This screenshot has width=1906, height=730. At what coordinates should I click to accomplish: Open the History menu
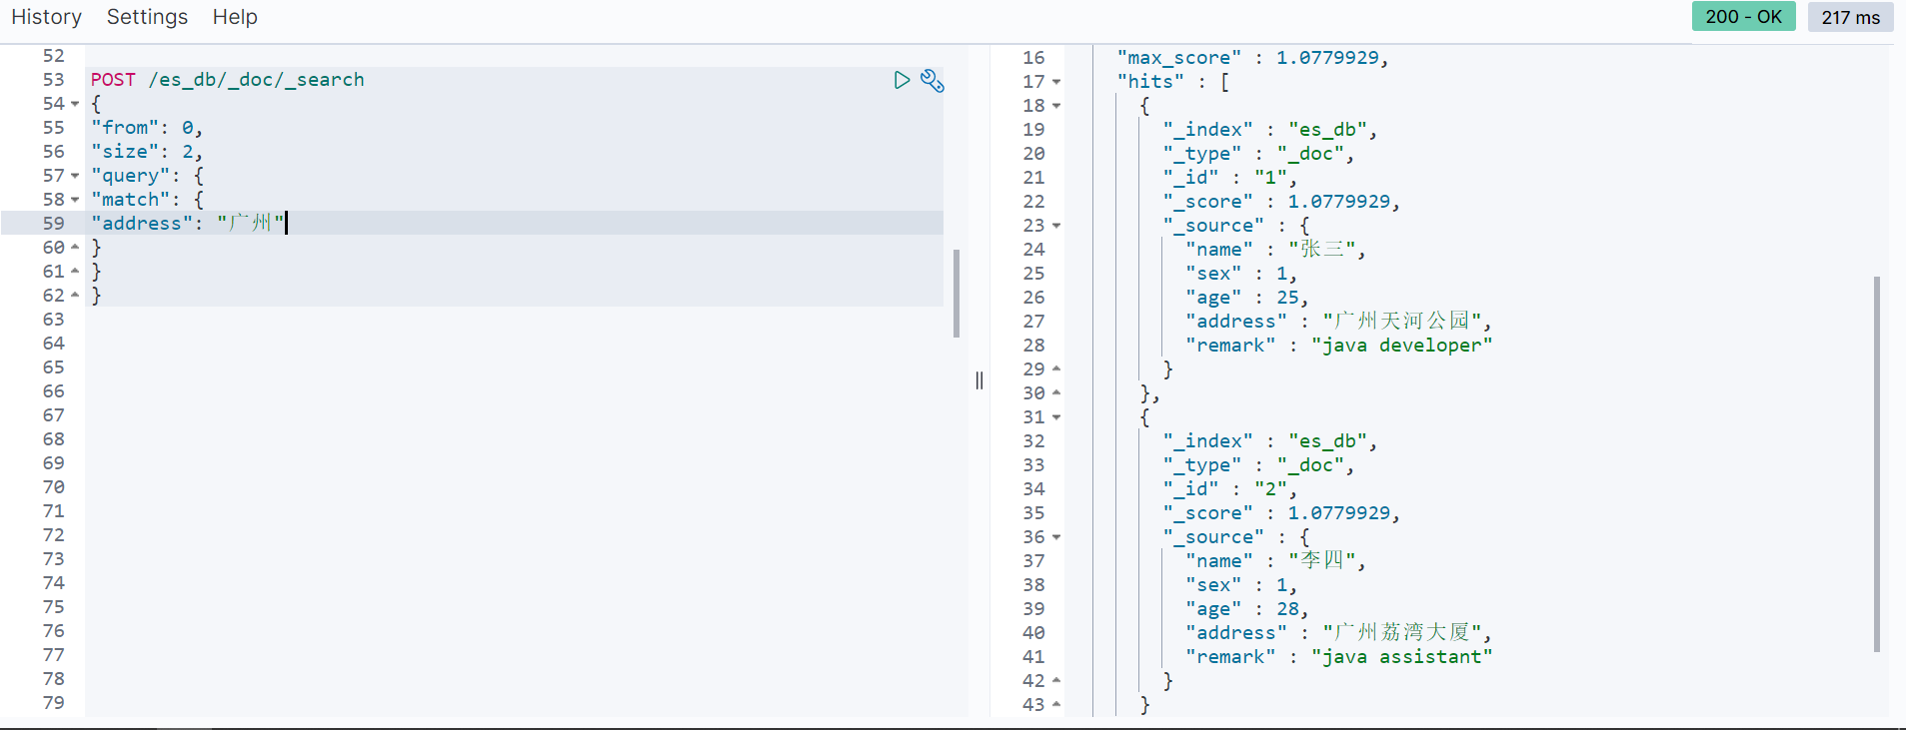[46, 17]
